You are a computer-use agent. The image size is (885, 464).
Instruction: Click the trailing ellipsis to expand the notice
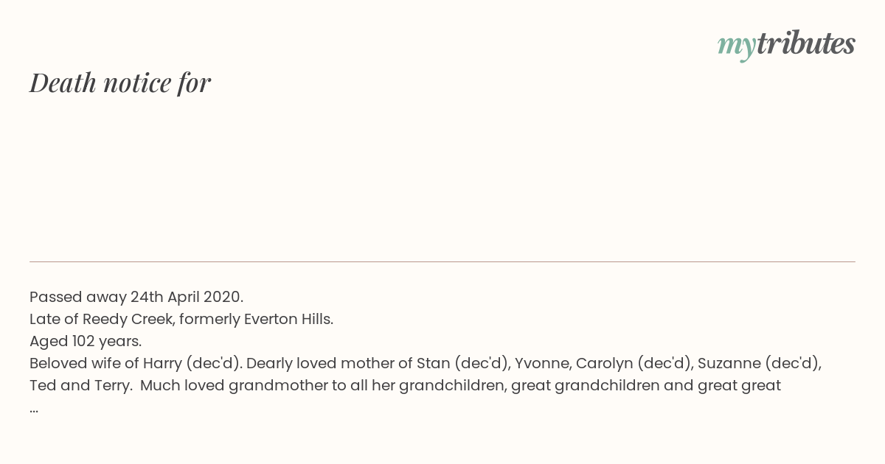coord(34,409)
